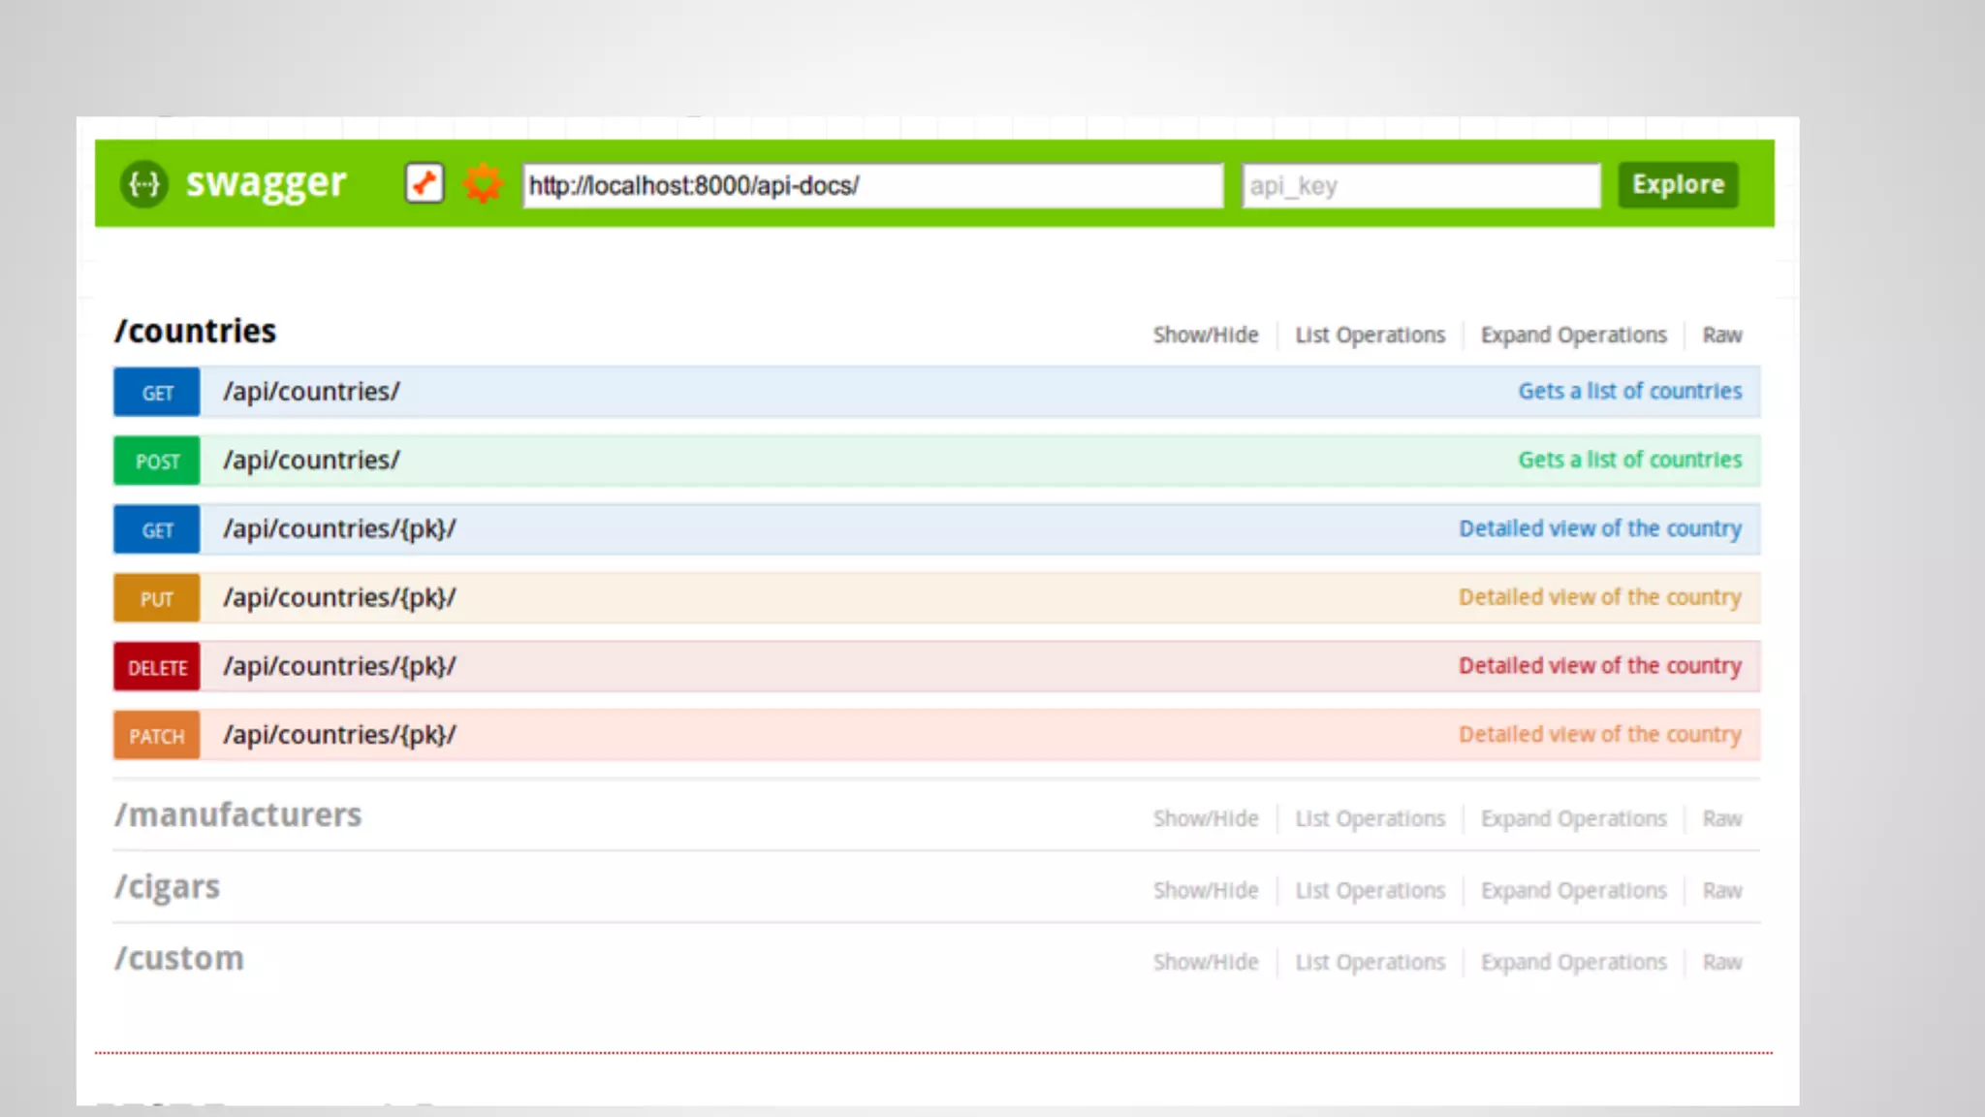Click the green POST method badge
The height and width of the screenshot is (1117, 1985).
tap(157, 462)
